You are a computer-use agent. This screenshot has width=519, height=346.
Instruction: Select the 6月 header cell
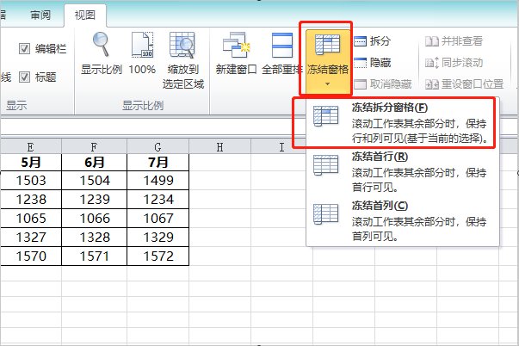(94, 162)
